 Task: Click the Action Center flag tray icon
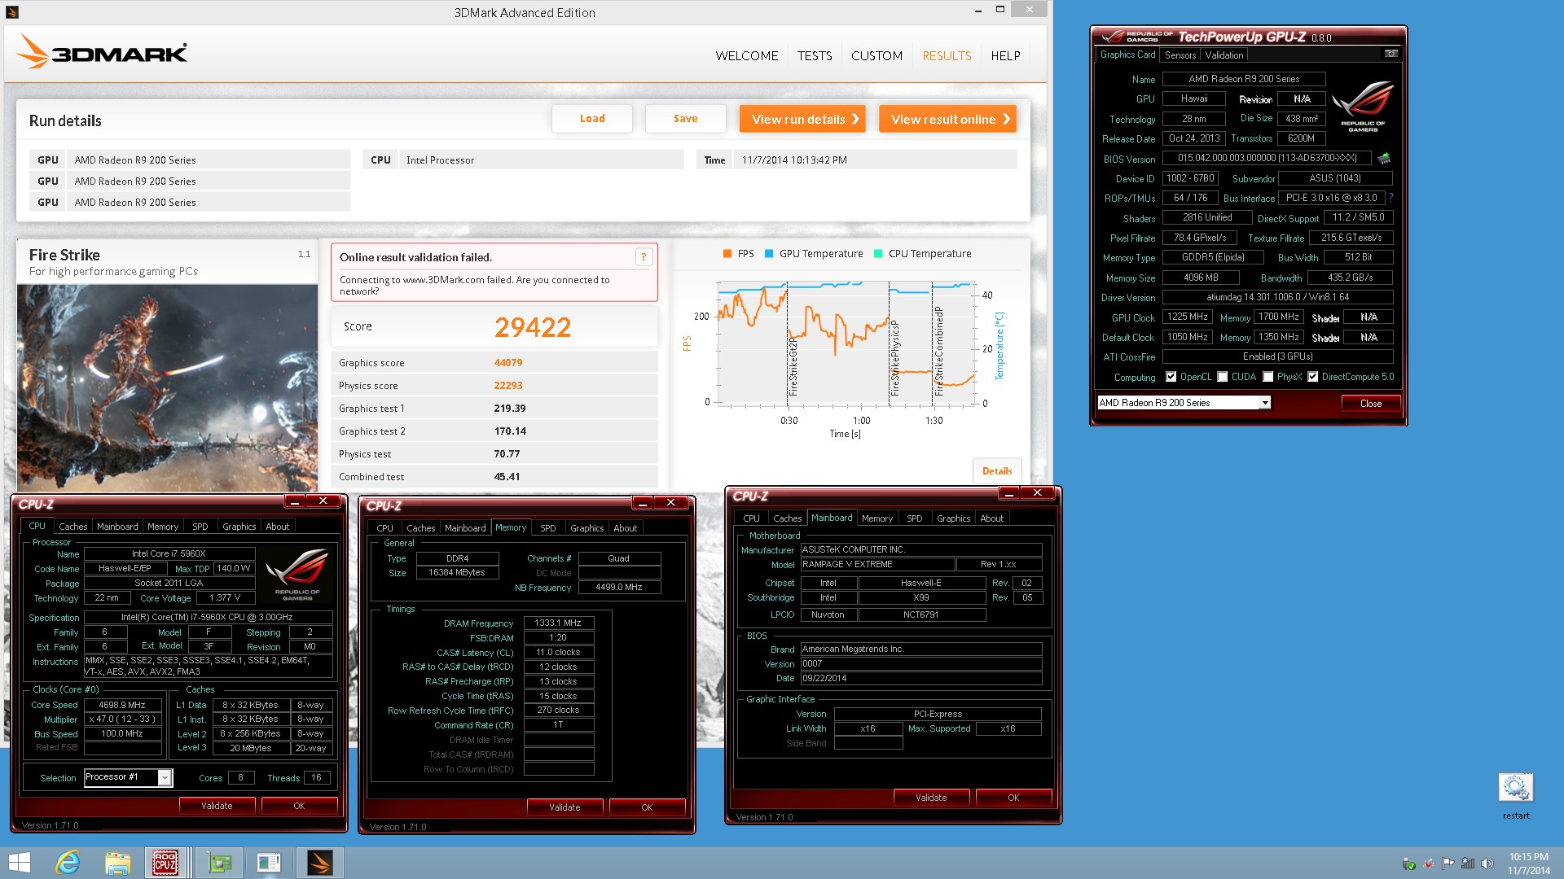1448,864
